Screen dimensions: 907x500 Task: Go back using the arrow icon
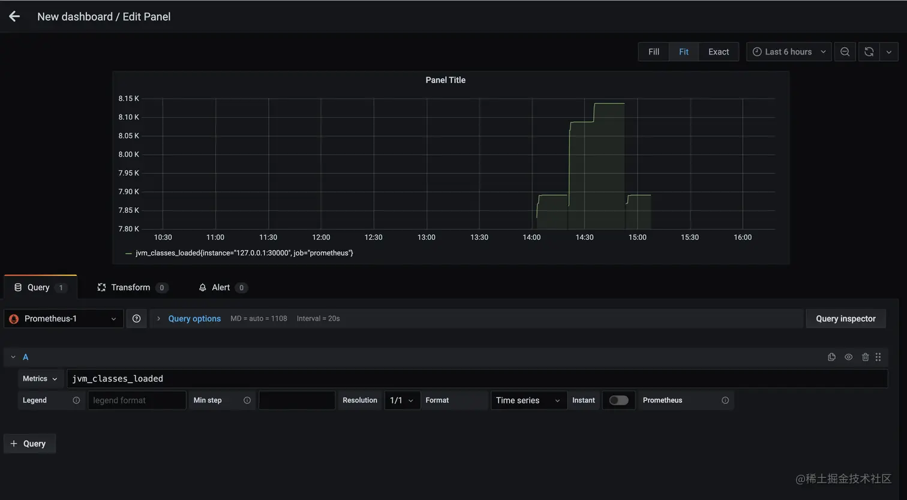tap(14, 16)
